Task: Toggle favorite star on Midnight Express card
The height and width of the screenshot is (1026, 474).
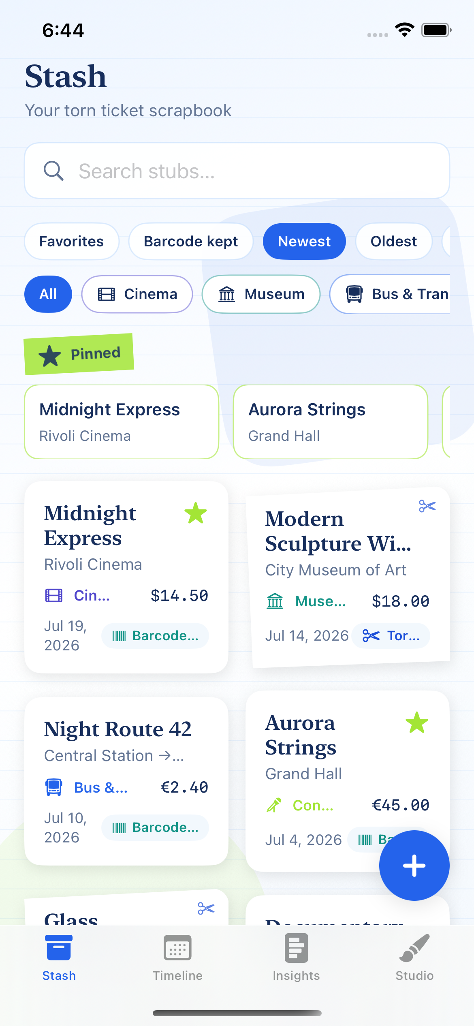Action: coord(196,513)
